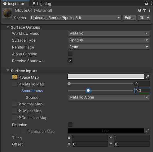This screenshot has height=152, width=153.
Task: Click the shader Edit... button
Action: click(x=129, y=18)
